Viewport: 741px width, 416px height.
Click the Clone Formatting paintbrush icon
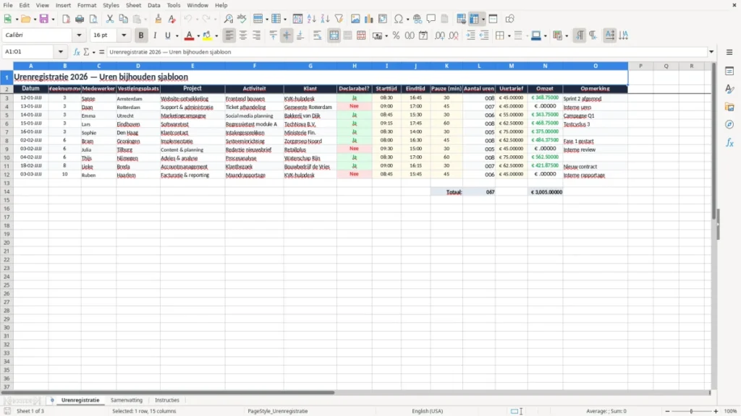[158, 19]
